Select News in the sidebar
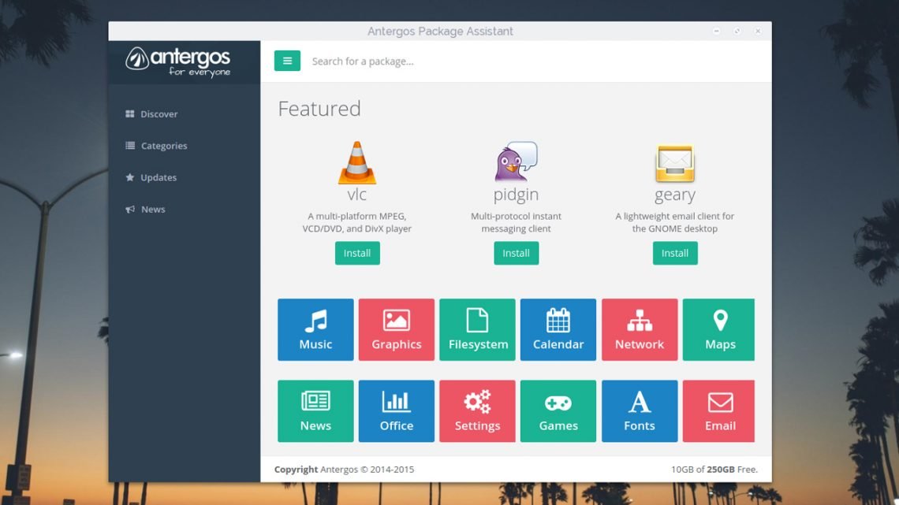The image size is (899, 505). point(152,209)
